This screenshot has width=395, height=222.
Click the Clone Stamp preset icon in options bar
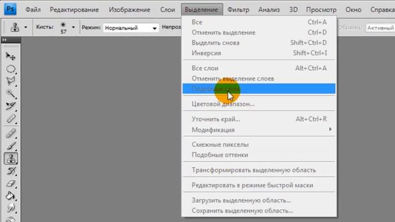[15, 27]
